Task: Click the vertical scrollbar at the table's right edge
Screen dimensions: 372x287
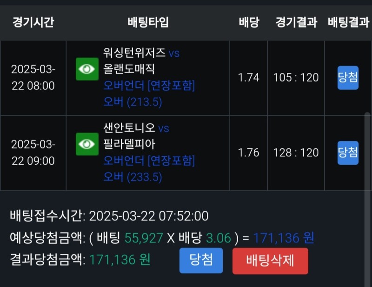Action: pyautogui.click(x=368, y=149)
